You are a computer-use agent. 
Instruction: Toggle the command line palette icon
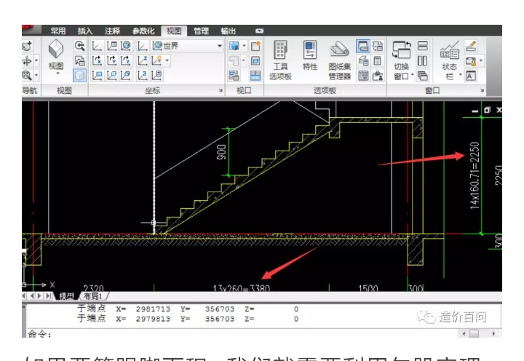[362, 46]
